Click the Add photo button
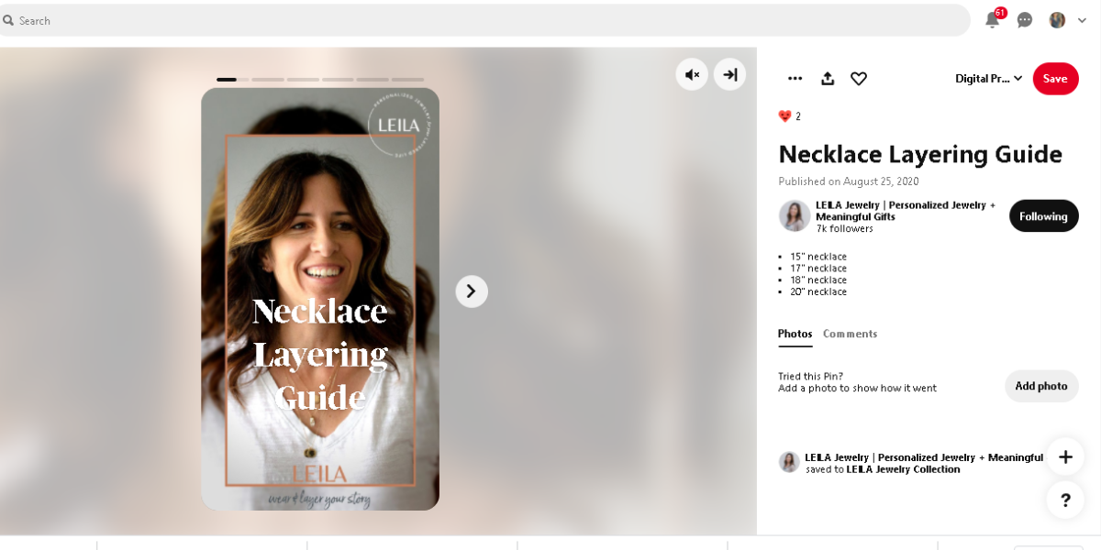Image resolution: width=1101 pixels, height=550 pixels. click(x=1040, y=386)
